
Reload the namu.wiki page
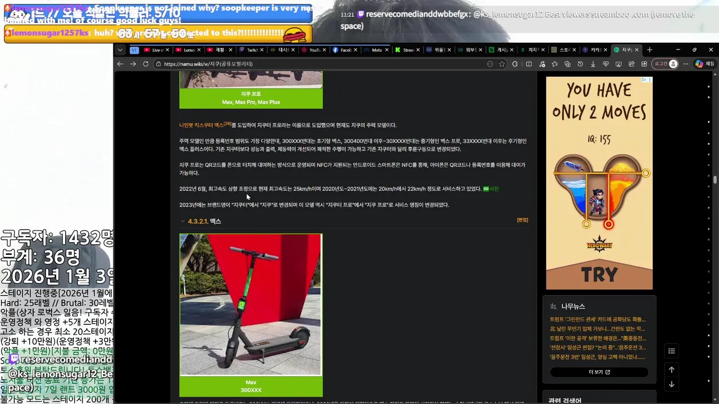coord(145,64)
